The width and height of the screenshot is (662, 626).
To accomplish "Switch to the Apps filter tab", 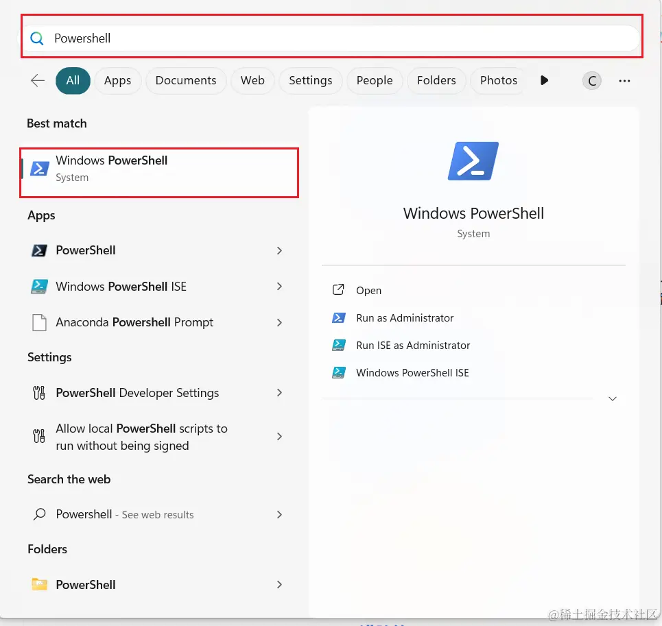I will (117, 80).
